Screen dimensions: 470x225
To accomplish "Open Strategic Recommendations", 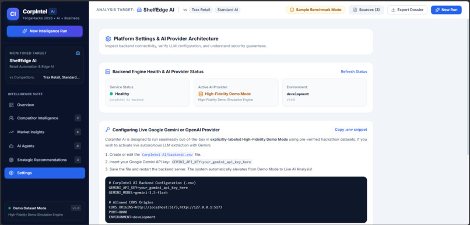I will point(45,160).
